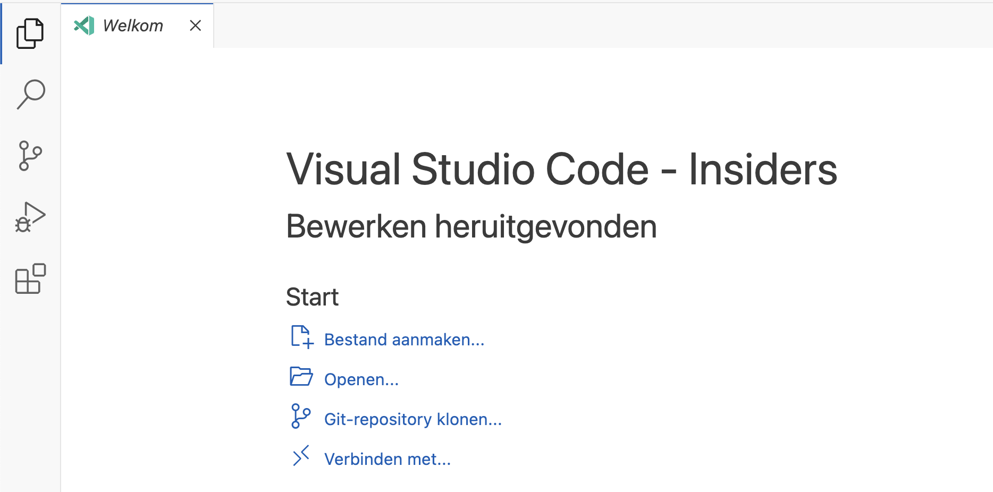Viewport: 993px width, 492px height.
Task: Click the Git-repository klonen... link
Action: pos(413,419)
